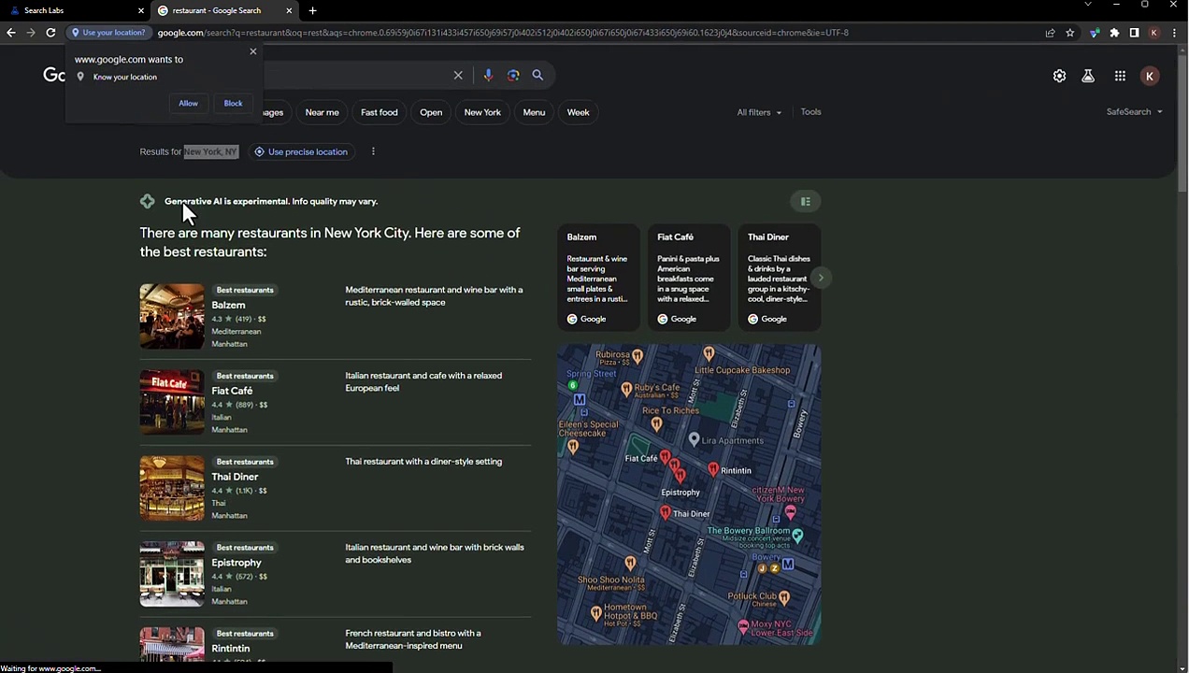Open the Chrome side panel
This screenshot has height=673, width=1189.
tap(1134, 33)
